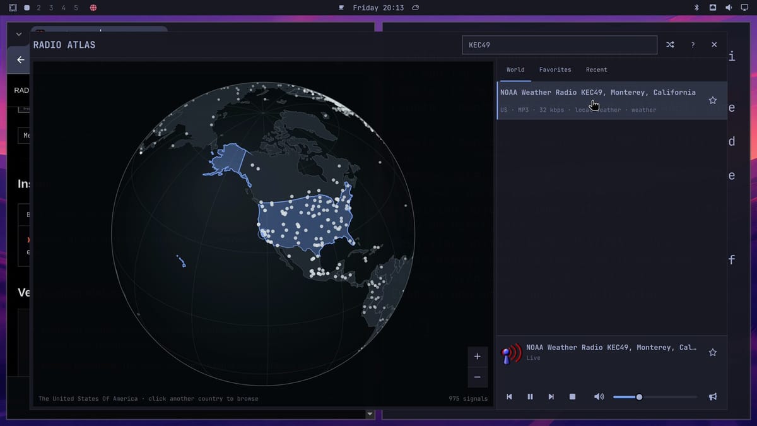Click the scroll-down arrow below the dialog
This screenshot has width=757, height=426.
point(370,415)
